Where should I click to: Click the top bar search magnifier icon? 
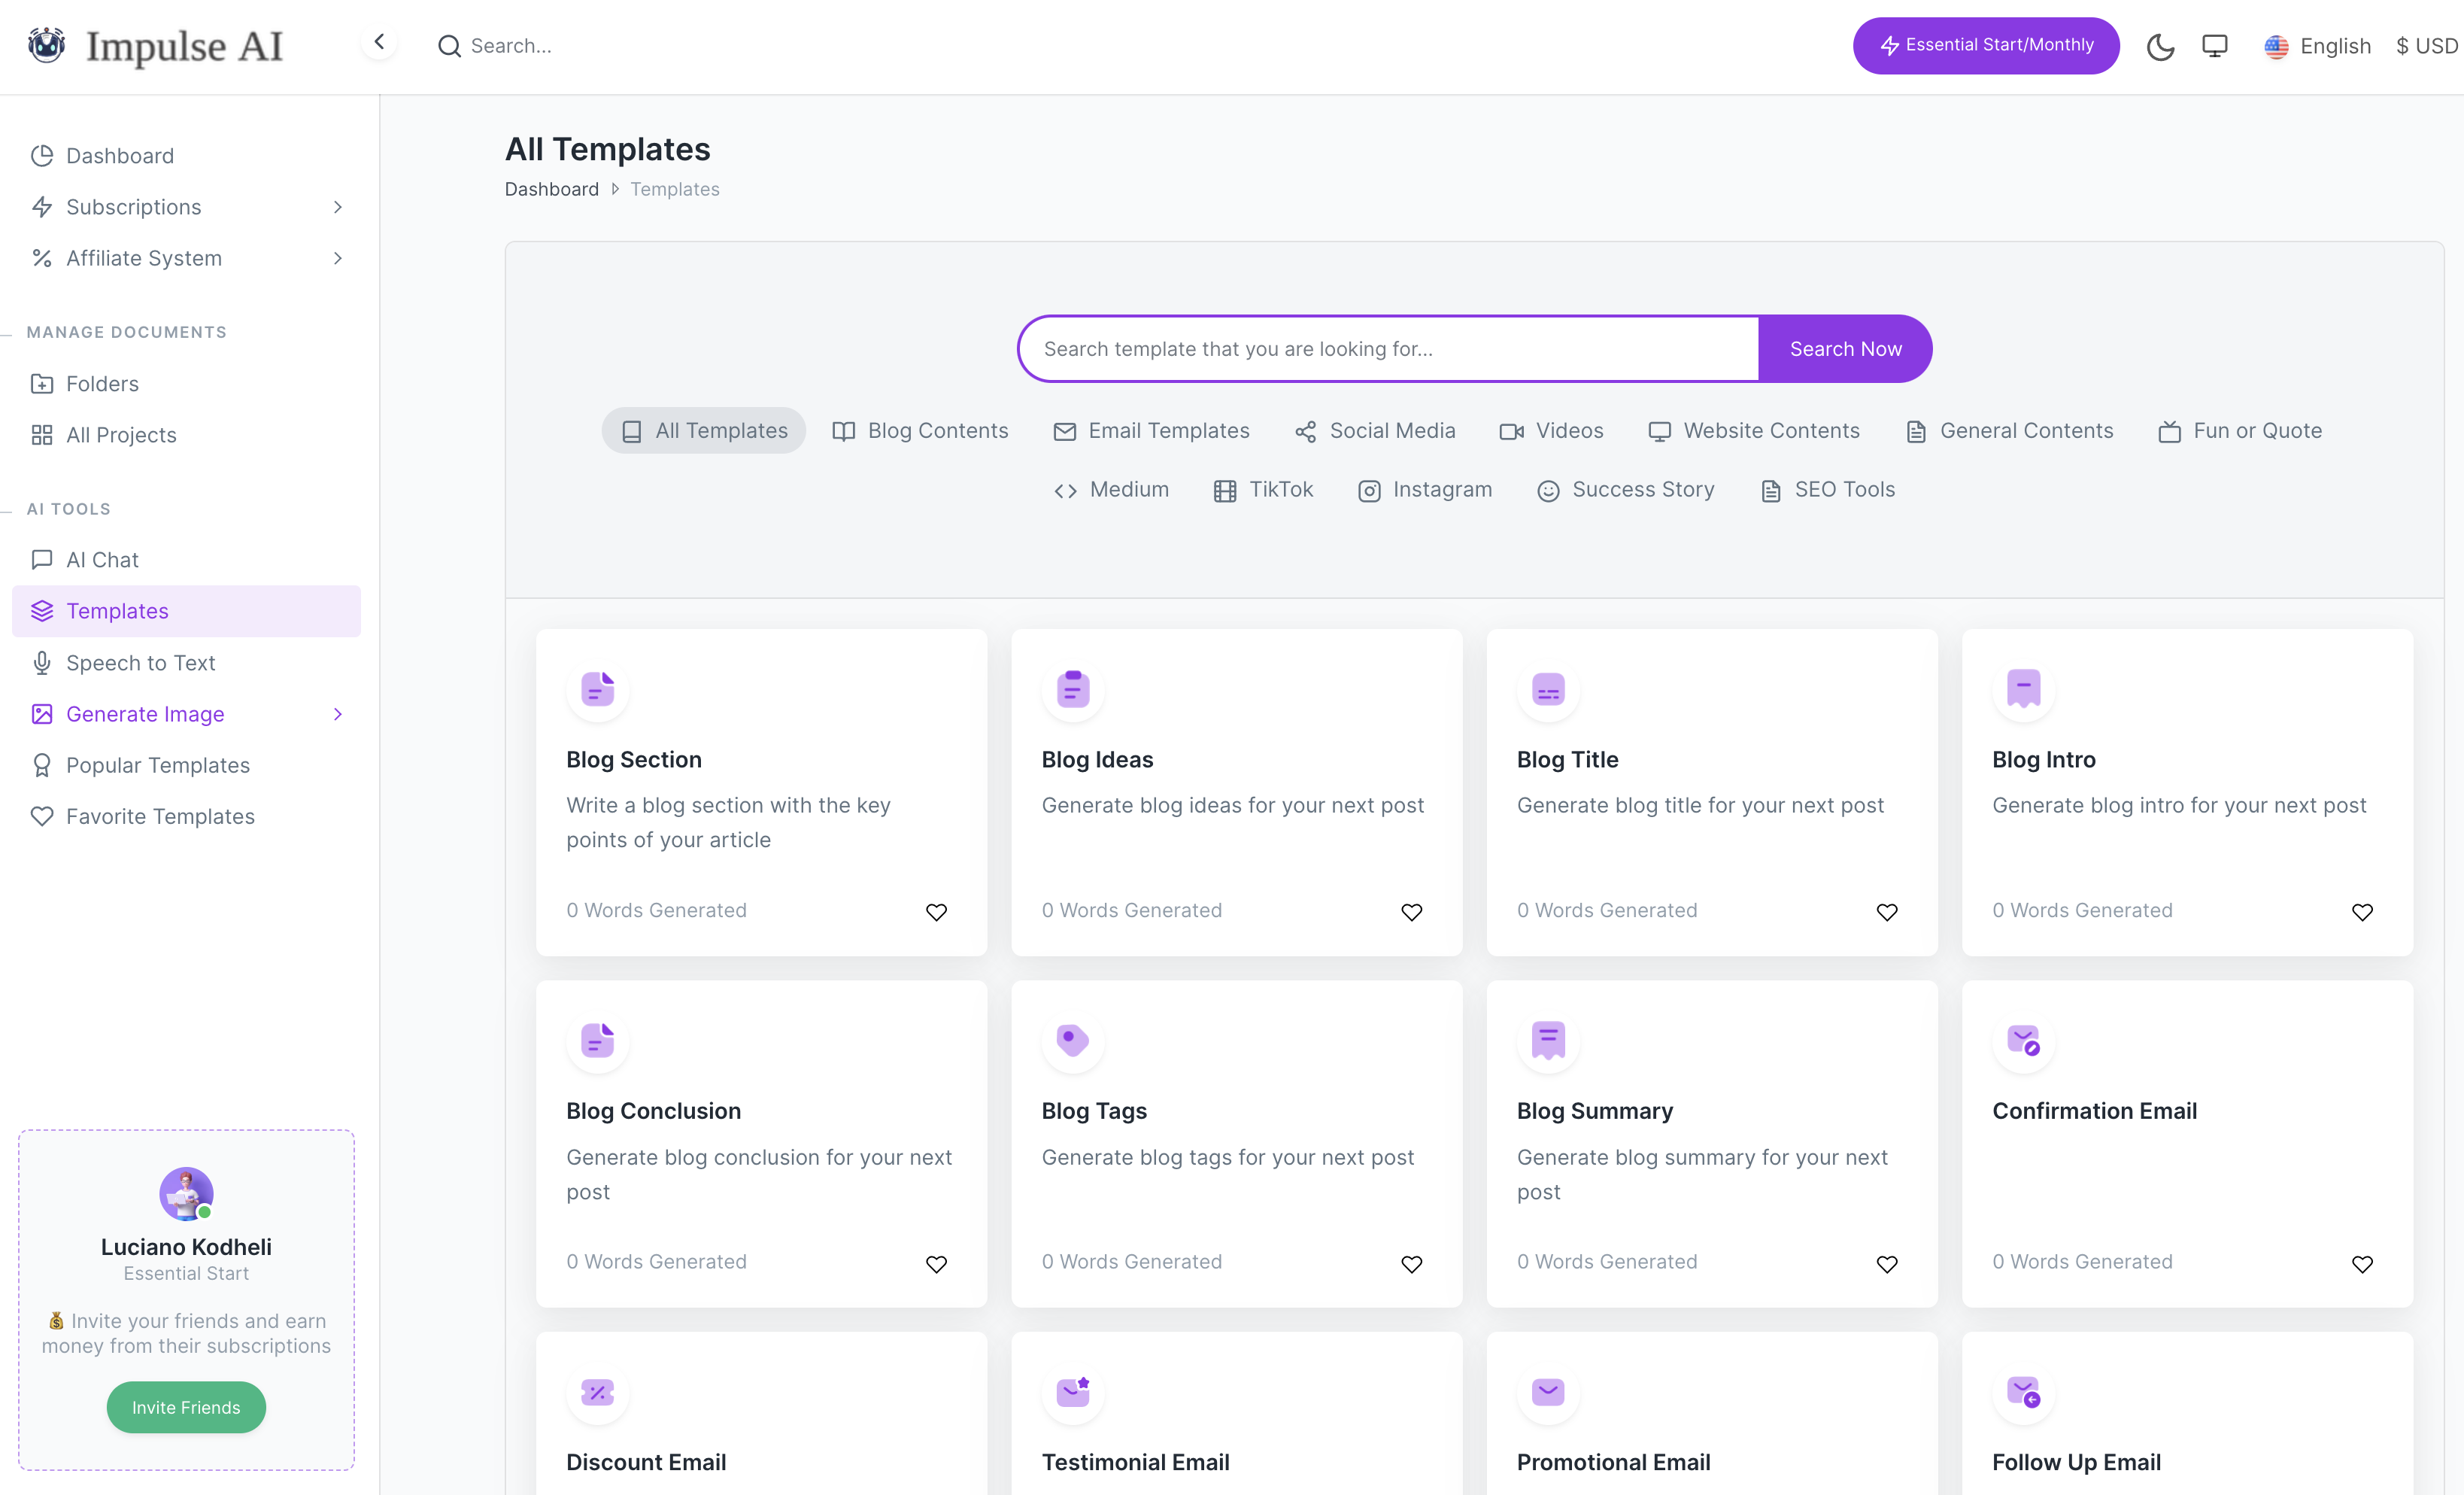(449, 46)
